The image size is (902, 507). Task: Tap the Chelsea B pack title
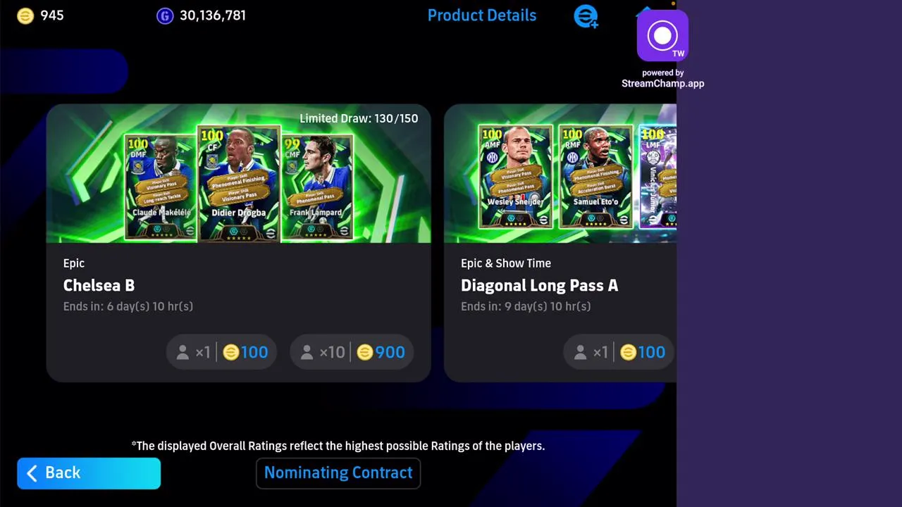coord(99,285)
